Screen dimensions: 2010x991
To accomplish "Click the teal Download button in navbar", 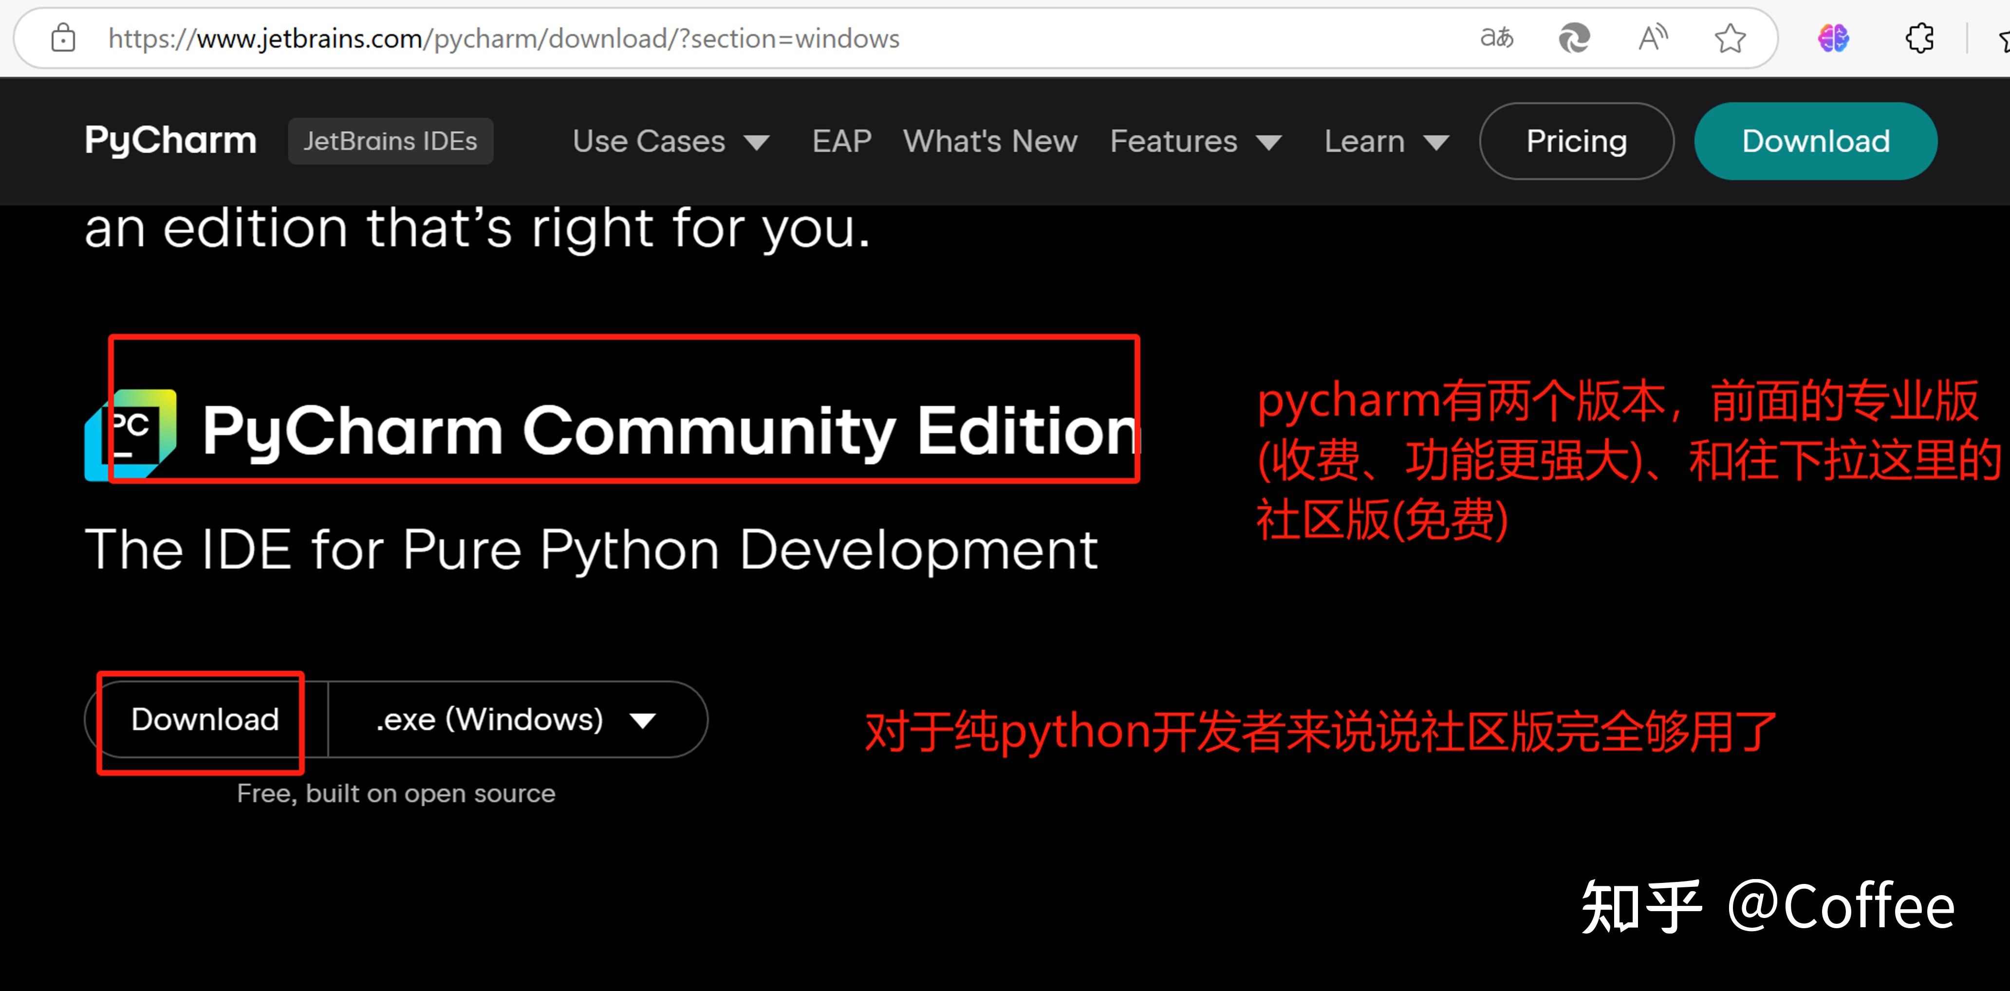I will point(1815,141).
